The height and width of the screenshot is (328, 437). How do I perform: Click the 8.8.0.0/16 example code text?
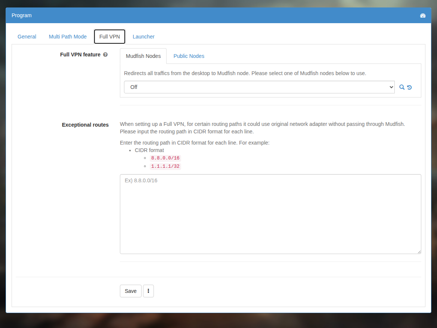tap(165, 158)
